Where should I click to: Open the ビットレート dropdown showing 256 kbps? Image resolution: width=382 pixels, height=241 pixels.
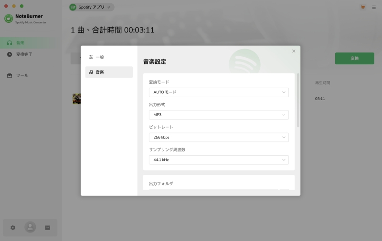click(219, 137)
